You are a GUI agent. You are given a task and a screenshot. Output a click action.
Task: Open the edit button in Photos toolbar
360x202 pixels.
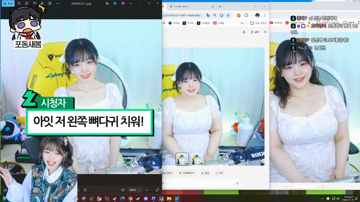[x=8, y=3]
